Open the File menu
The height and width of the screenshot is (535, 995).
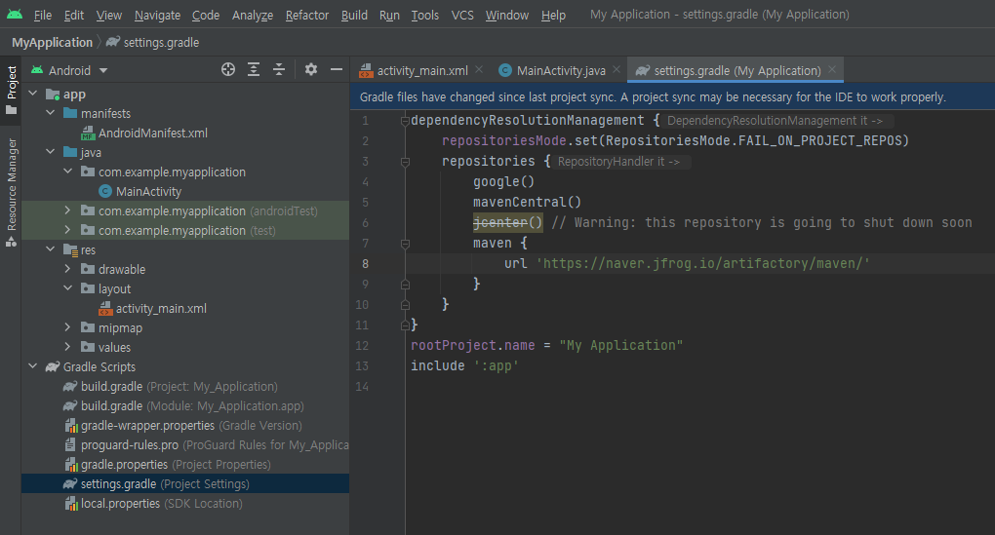pyautogui.click(x=43, y=15)
